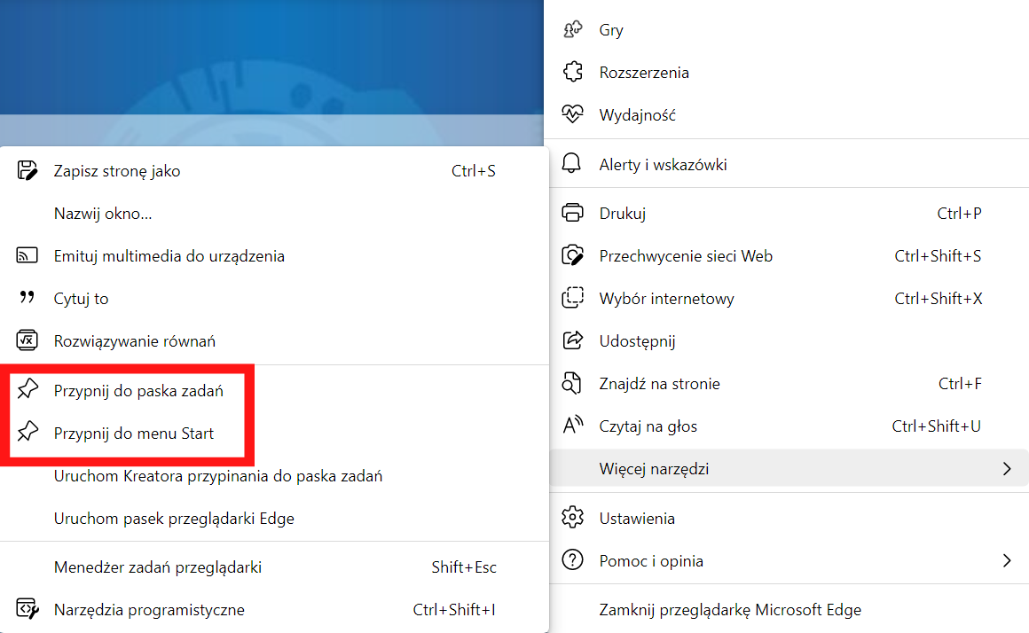Click the Zapisz stronę jako save icon
This screenshot has height=633, width=1029.
[27, 170]
